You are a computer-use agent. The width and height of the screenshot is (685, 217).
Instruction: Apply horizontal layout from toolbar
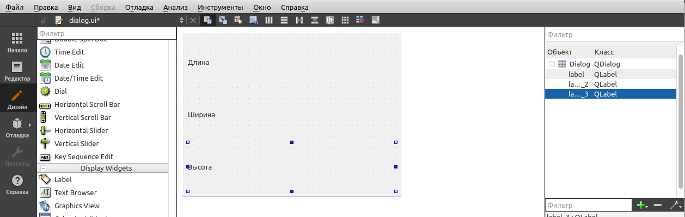(268, 20)
